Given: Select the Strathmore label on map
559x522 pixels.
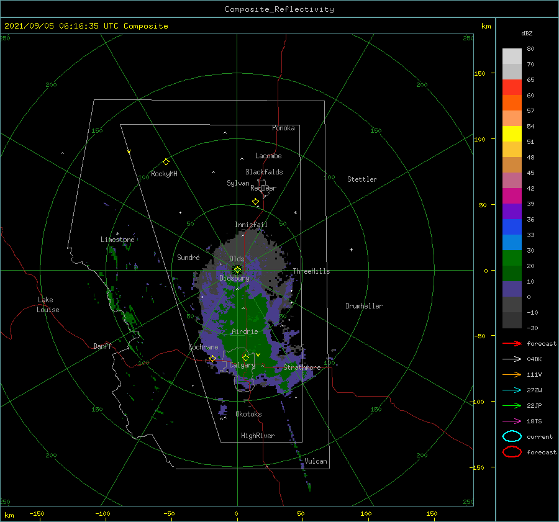Looking at the screenshot, I should 302,367.
